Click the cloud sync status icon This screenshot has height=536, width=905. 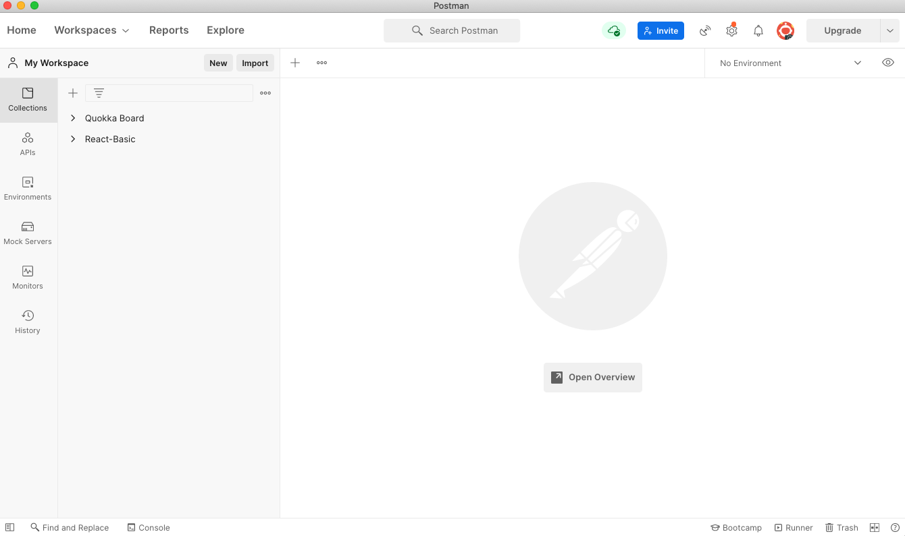614,30
